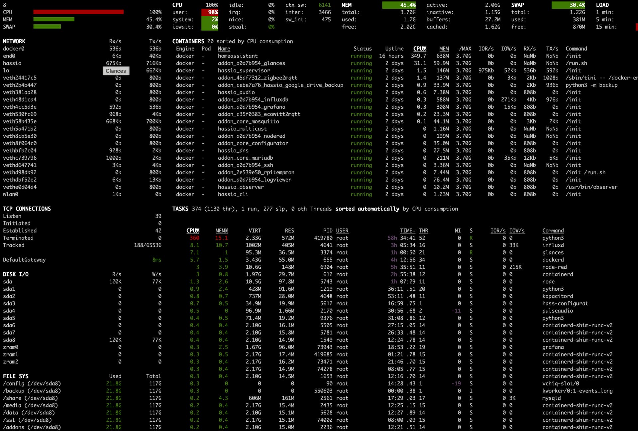Sort tasks by the TIME+ column
Screen dimensions: 638x431
point(407,230)
